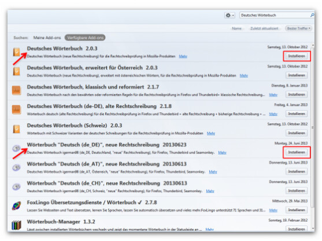Viewport: 322px width, 241px height.
Task: Click Deutsches Wörterbuch 2.0.3 book icon
Action: coord(16,52)
